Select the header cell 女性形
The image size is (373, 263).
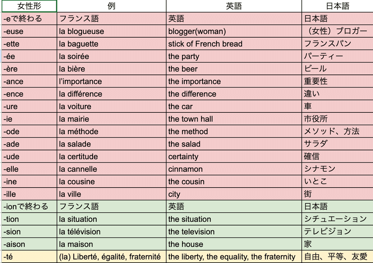point(29,6)
